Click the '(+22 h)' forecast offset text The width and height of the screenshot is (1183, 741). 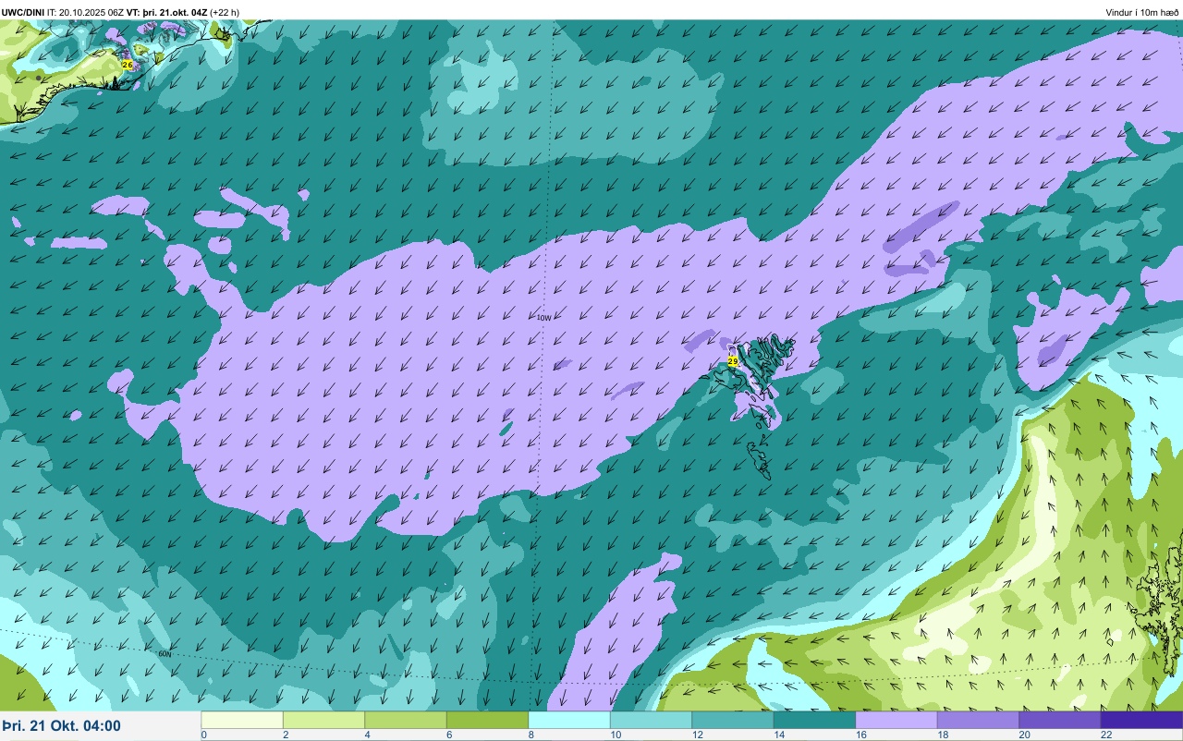(x=225, y=12)
